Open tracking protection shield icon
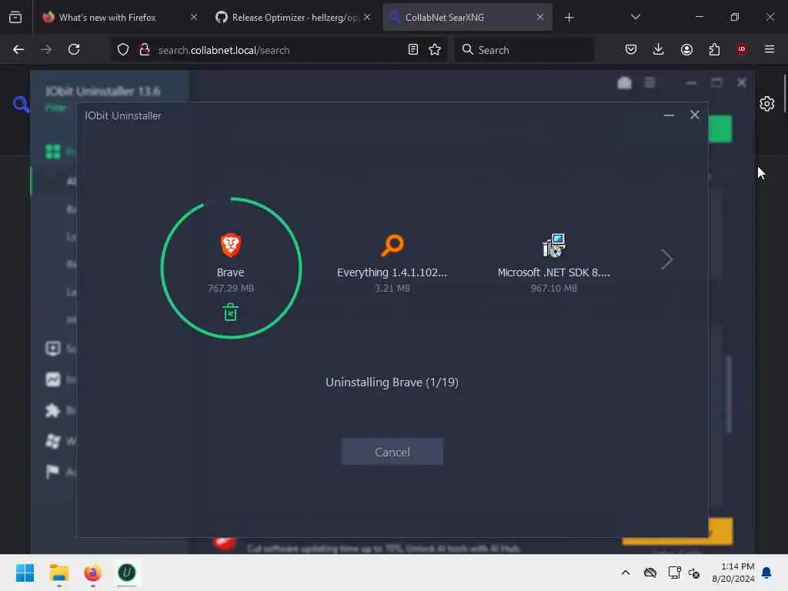Screen dimensions: 788x591 tap(123, 50)
